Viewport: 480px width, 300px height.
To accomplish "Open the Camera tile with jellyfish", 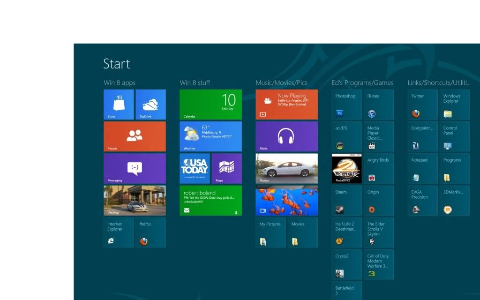I will pos(286,201).
